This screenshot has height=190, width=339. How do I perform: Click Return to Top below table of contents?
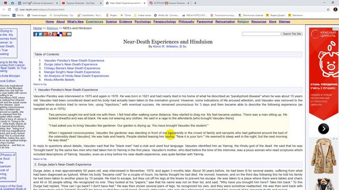click(x=40, y=84)
